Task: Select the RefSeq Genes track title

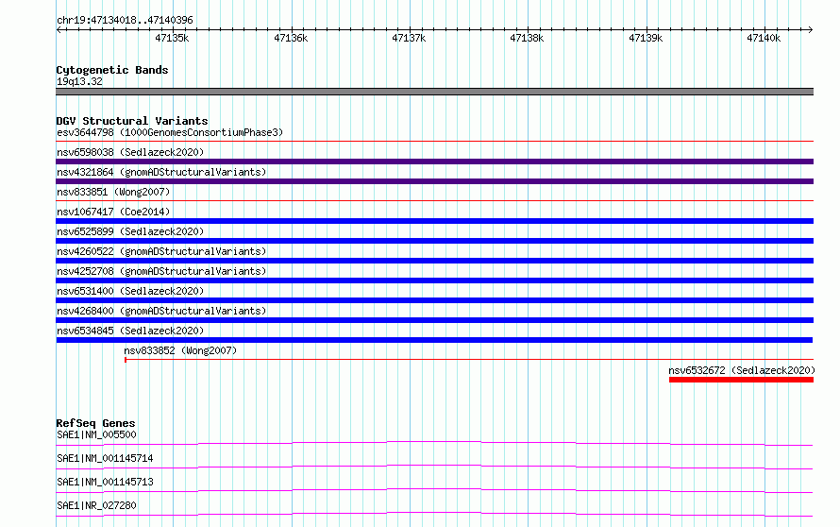Action: point(95,423)
